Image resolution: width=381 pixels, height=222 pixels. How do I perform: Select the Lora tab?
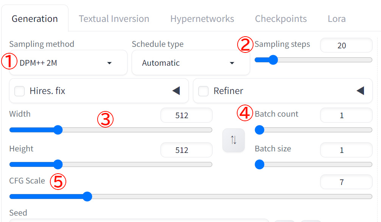[x=336, y=19]
